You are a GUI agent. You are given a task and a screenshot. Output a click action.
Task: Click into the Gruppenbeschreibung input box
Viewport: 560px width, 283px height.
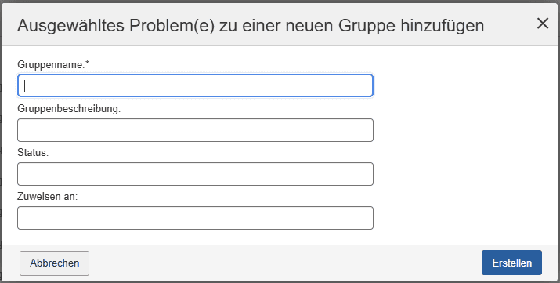[x=195, y=130]
